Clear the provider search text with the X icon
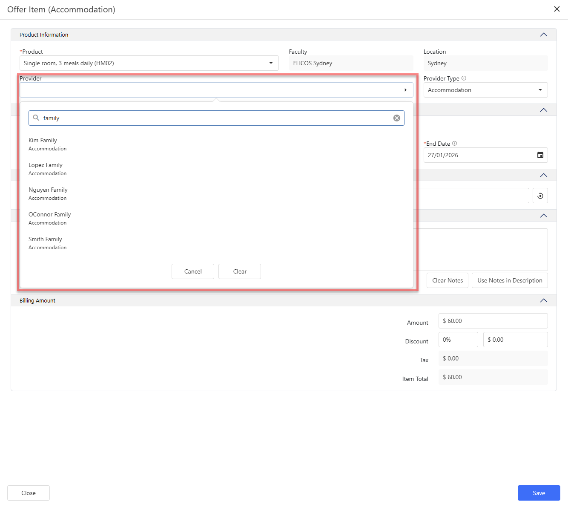This screenshot has height=507, width=568. (396, 118)
